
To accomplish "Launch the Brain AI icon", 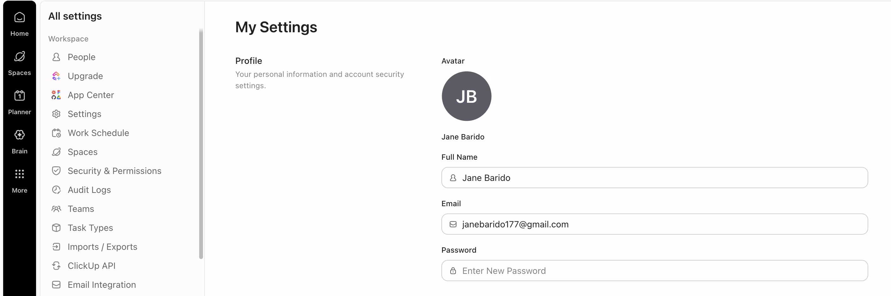I will coord(19,135).
